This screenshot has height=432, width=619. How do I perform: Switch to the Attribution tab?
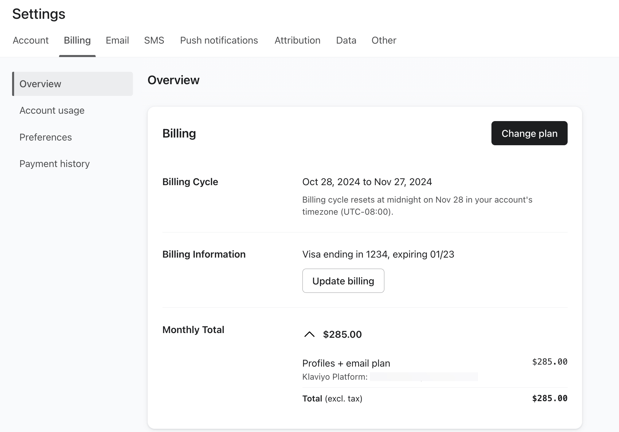coord(297,40)
